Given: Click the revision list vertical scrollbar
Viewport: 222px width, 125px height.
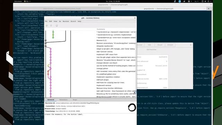Looking at the screenshot, I should [x=136, y=64].
